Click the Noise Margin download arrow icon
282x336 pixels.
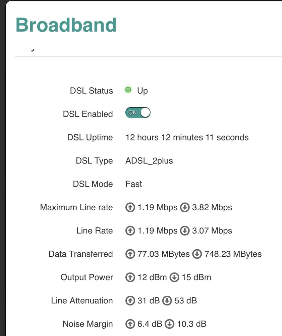(170, 324)
